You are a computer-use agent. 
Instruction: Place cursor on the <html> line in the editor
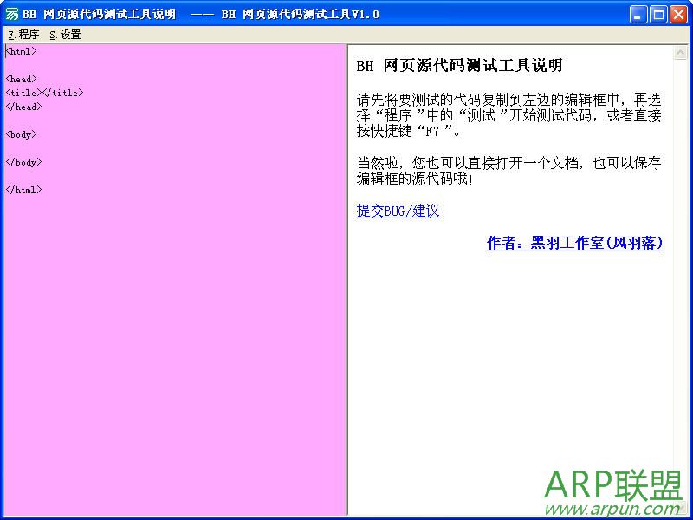click(21, 51)
